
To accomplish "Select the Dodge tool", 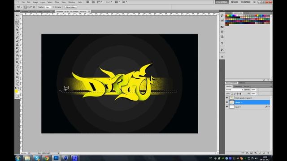I will coord(17,62).
